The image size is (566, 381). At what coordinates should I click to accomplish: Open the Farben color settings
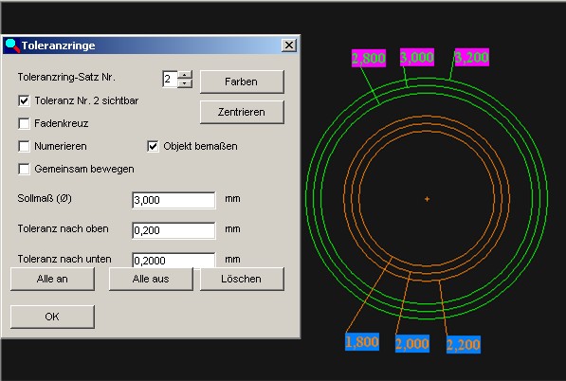[242, 82]
